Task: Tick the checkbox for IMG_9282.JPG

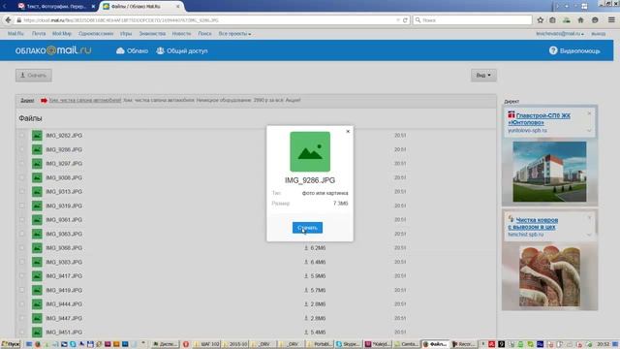Action: pyautogui.click(x=22, y=136)
